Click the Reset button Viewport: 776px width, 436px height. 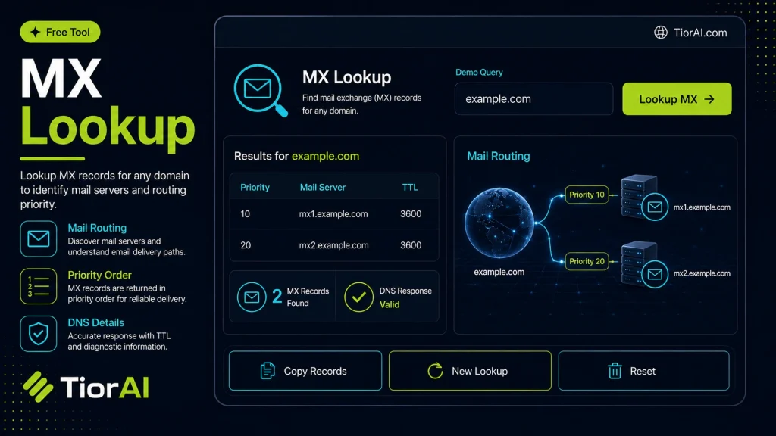[x=643, y=371]
